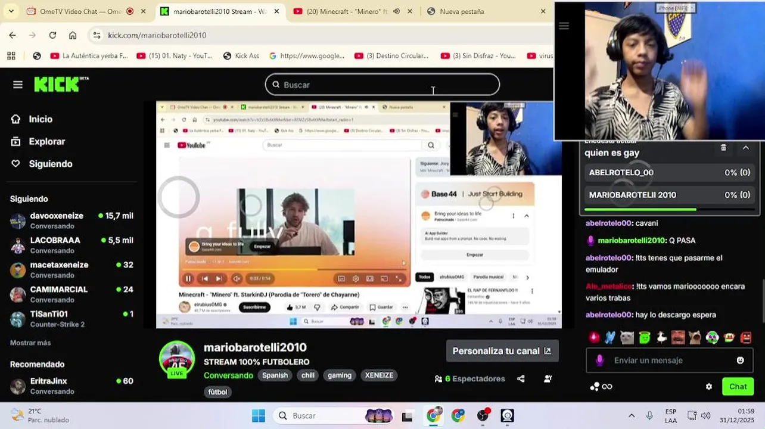Image resolution: width=765 pixels, height=429 pixels.
Task: Insert the blue wings emote
Action: click(610, 338)
